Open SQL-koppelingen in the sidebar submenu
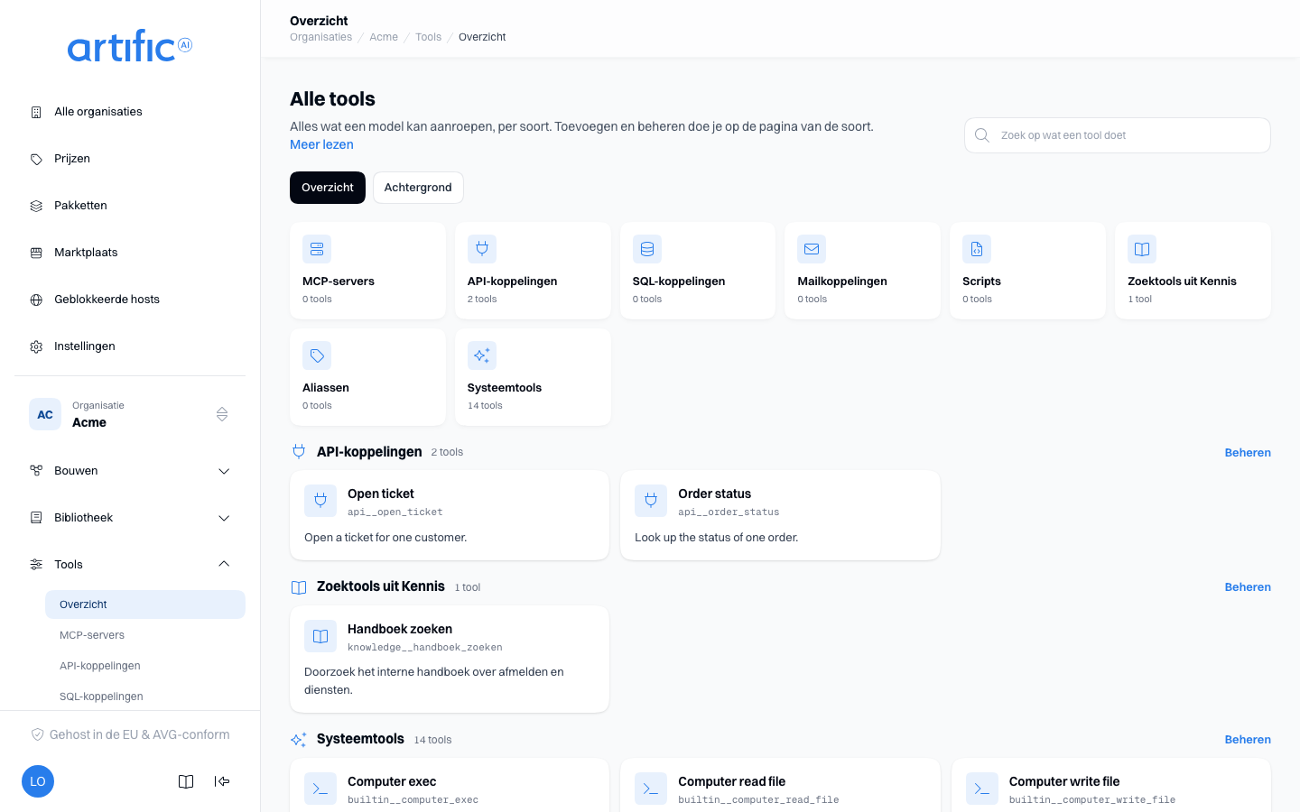The width and height of the screenshot is (1300, 812). 145,697
